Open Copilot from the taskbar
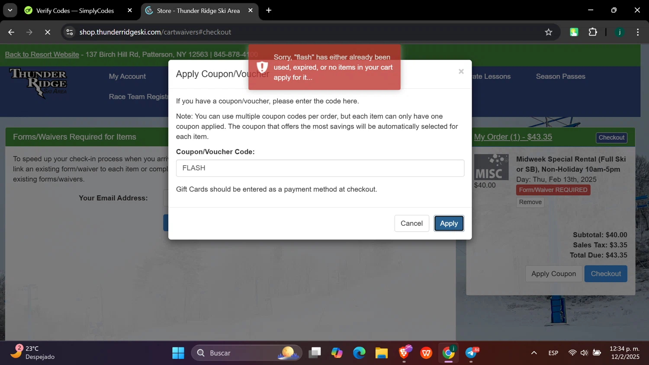The image size is (649, 365). click(337, 353)
